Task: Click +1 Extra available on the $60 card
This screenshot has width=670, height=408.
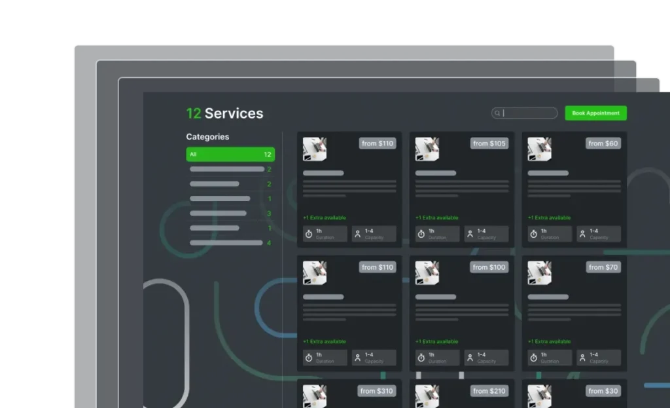Action: coord(549,217)
